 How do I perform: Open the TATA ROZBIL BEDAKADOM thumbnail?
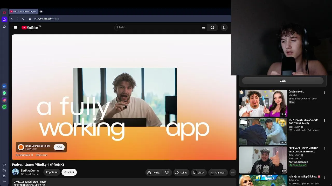click(x=263, y=131)
